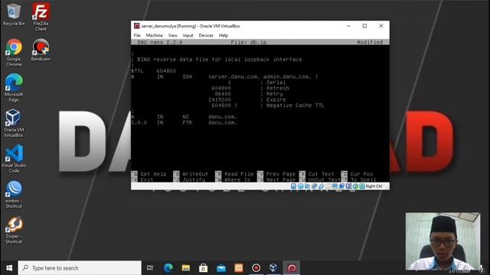Open the orange XAMPP taskbar icon
The image size is (490, 275).
coord(239,268)
